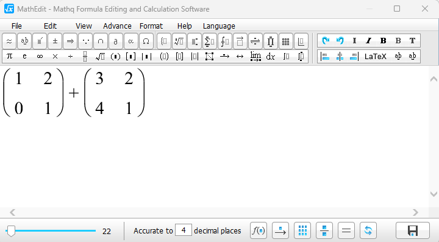Click the font size slider handle

point(11,231)
